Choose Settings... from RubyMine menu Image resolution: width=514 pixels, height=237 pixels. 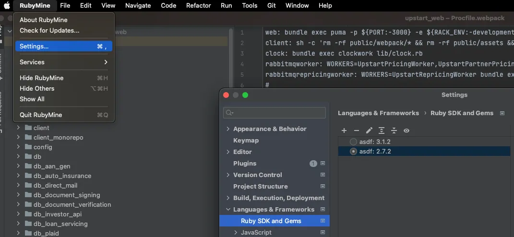pyautogui.click(x=64, y=46)
